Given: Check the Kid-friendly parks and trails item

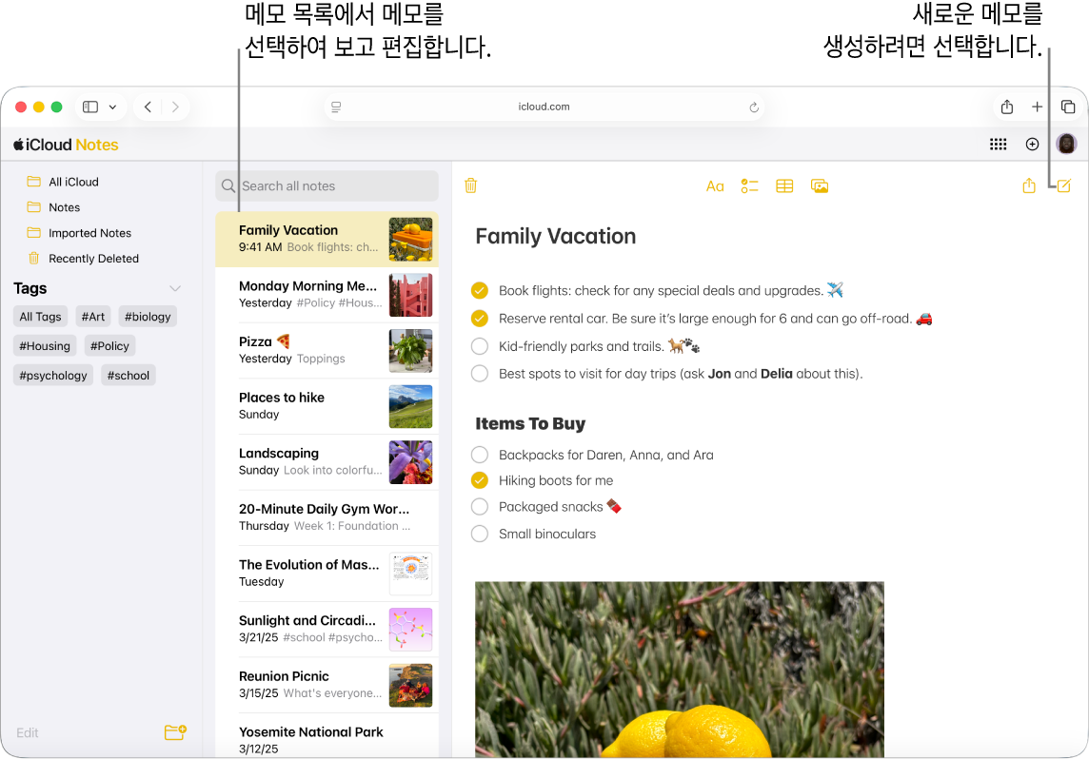Looking at the screenshot, I should tap(479, 346).
